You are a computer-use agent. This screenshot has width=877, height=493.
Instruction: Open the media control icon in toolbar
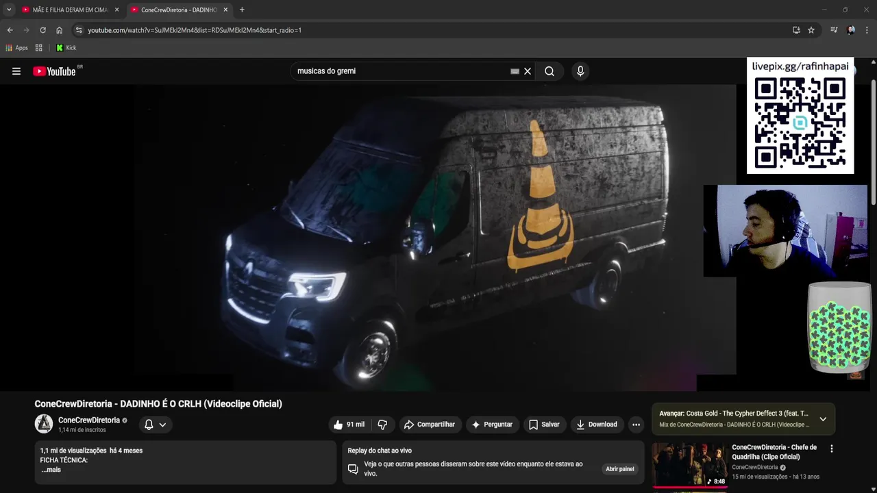pyautogui.click(x=834, y=30)
